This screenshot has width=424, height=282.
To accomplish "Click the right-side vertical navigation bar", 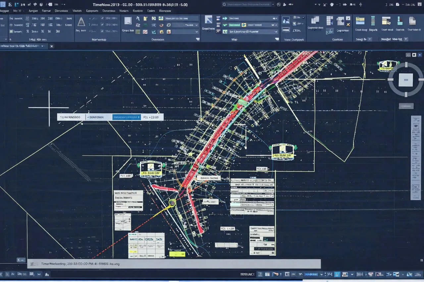I will pos(415,158).
